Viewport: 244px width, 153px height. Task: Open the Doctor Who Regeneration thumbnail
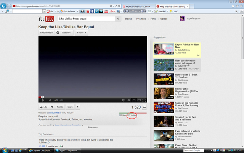(x=164, y=93)
